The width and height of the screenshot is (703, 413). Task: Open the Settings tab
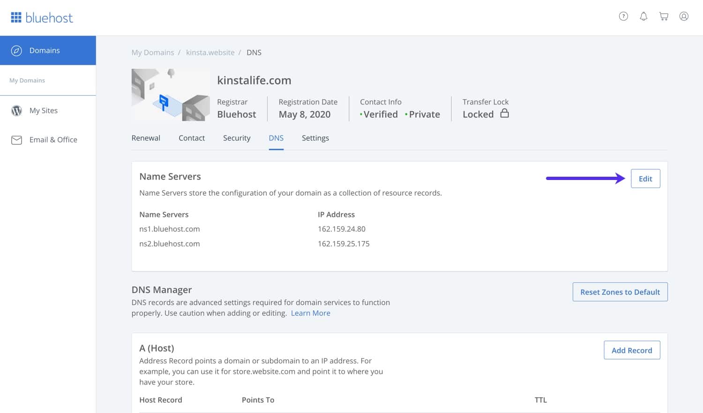(315, 138)
